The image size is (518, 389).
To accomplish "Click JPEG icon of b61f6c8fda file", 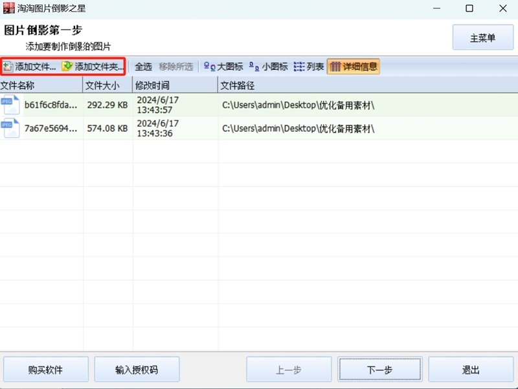I will click(10, 105).
